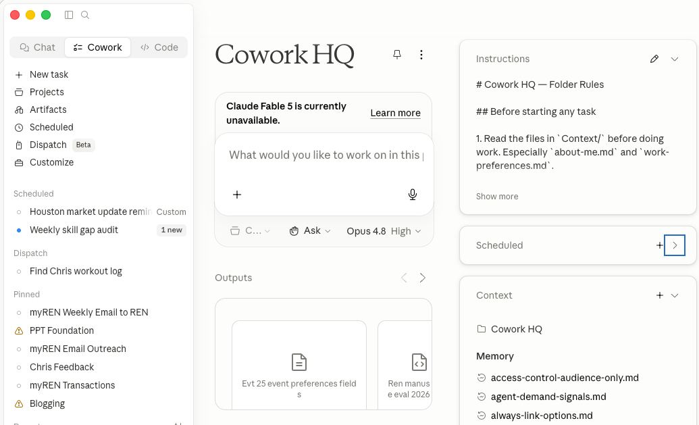Focus the task prompt input field

[x=325, y=155]
